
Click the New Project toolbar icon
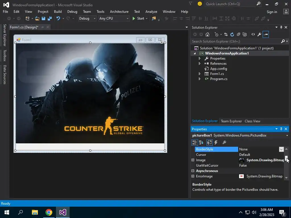click(28, 18)
